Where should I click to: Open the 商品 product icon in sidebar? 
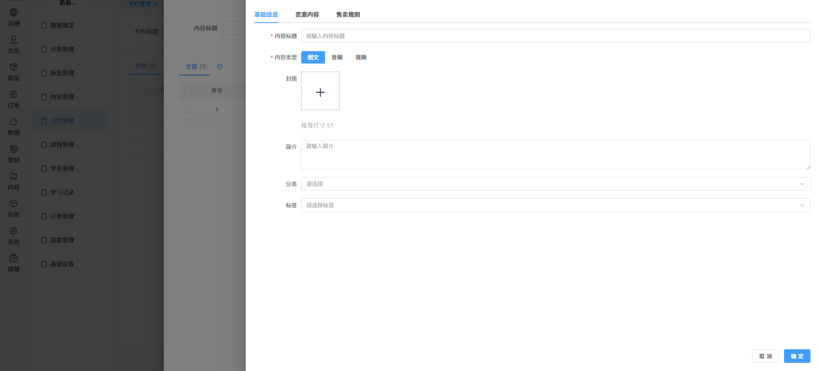pos(14,67)
